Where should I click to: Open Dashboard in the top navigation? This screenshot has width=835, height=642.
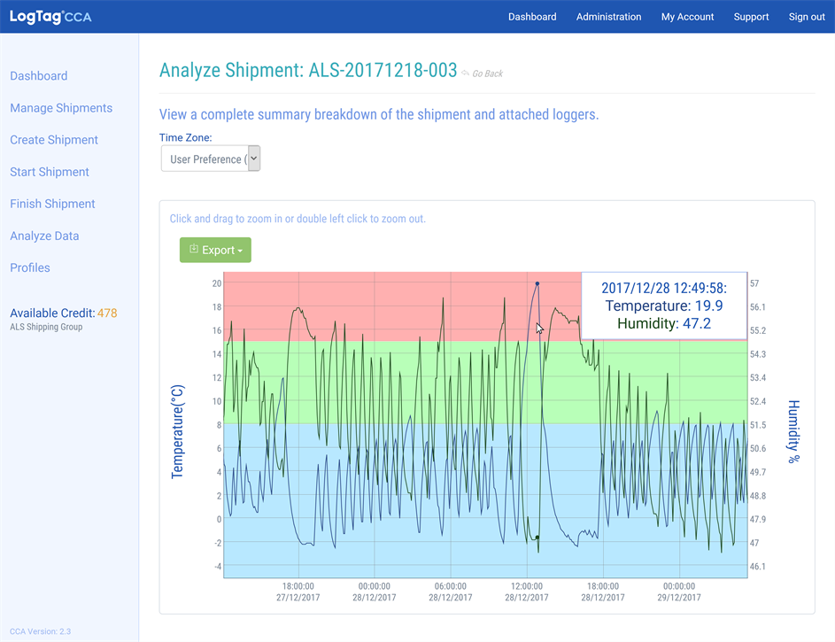coord(532,17)
